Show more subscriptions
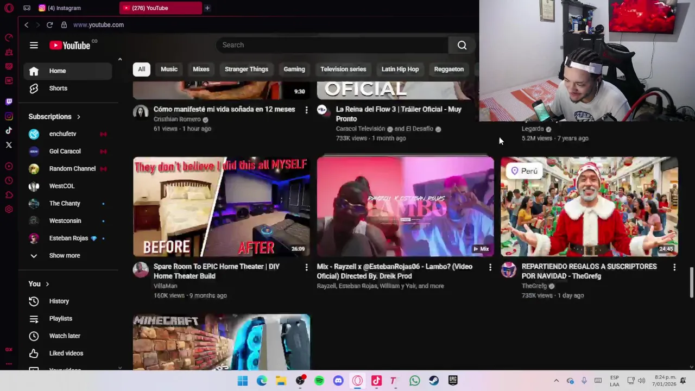Screen dimensions: 695x391 point(67,255)
